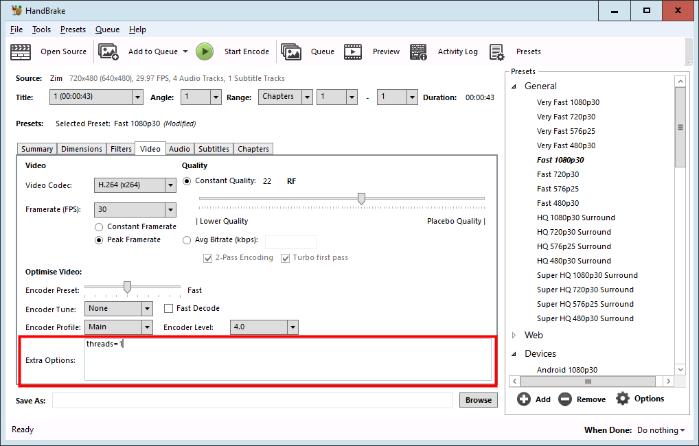Open the Queue menu
The image size is (699, 446).
(x=107, y=30)
